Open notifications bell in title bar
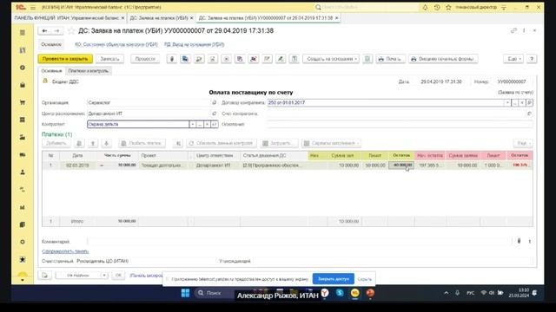 425,7
